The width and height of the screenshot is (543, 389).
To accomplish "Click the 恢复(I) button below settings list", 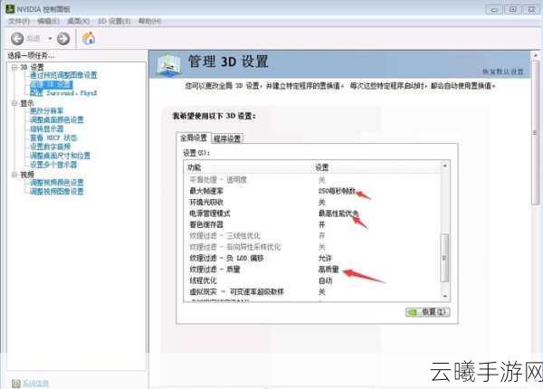I will (428, 312).
